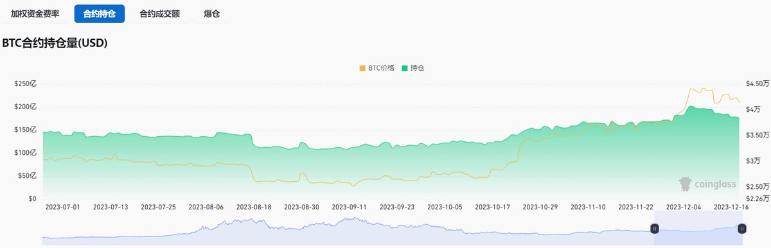Open the 爆仓 tab

click(x=211, y=13)
